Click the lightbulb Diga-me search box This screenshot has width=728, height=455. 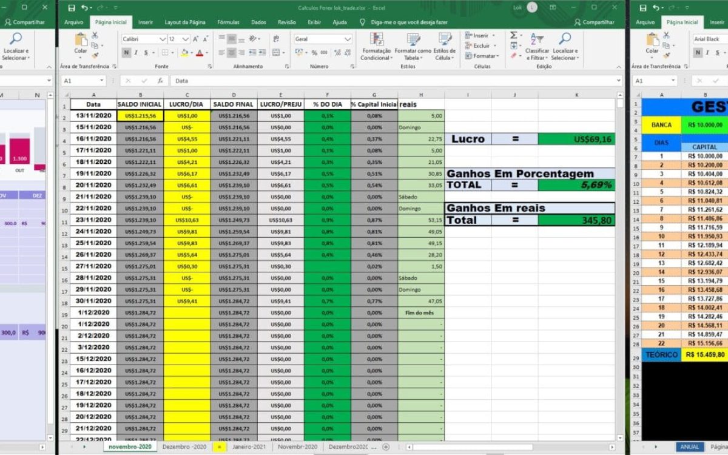[404, 22]
